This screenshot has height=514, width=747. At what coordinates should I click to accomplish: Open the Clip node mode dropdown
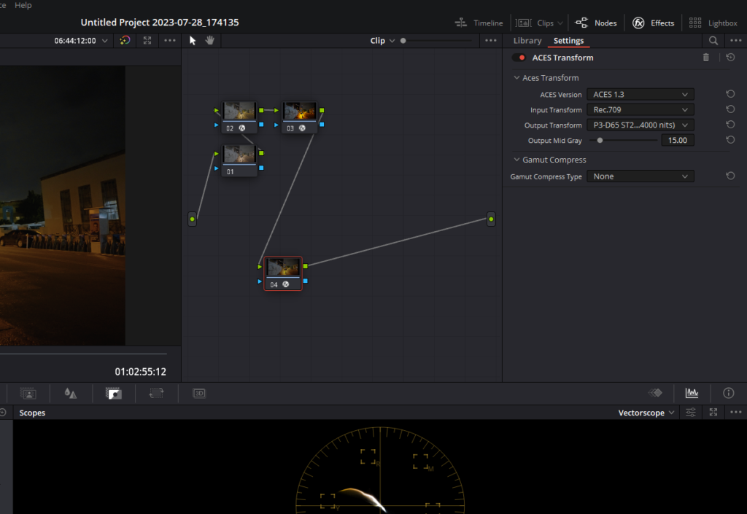click(x=382, y=41)
